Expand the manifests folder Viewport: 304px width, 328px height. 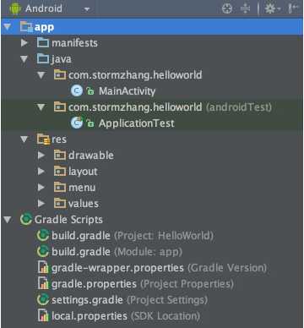[x=24, y=43]
